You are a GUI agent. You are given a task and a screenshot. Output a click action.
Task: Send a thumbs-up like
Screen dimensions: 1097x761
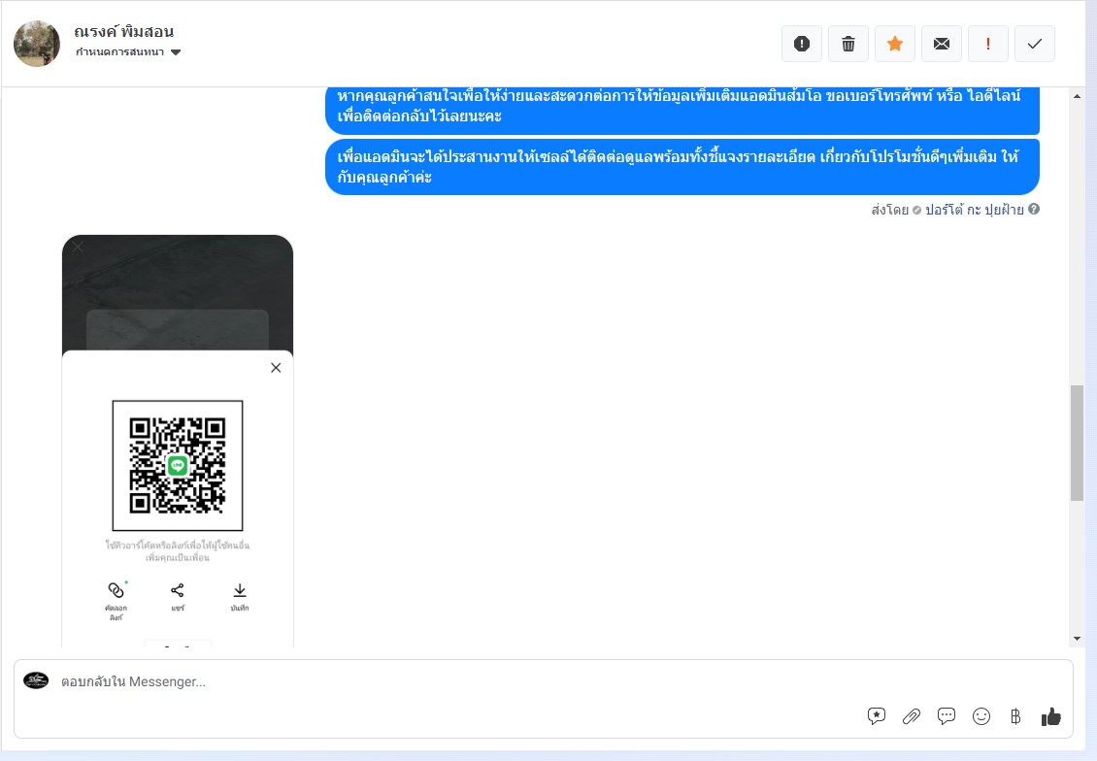point(1050,716)
